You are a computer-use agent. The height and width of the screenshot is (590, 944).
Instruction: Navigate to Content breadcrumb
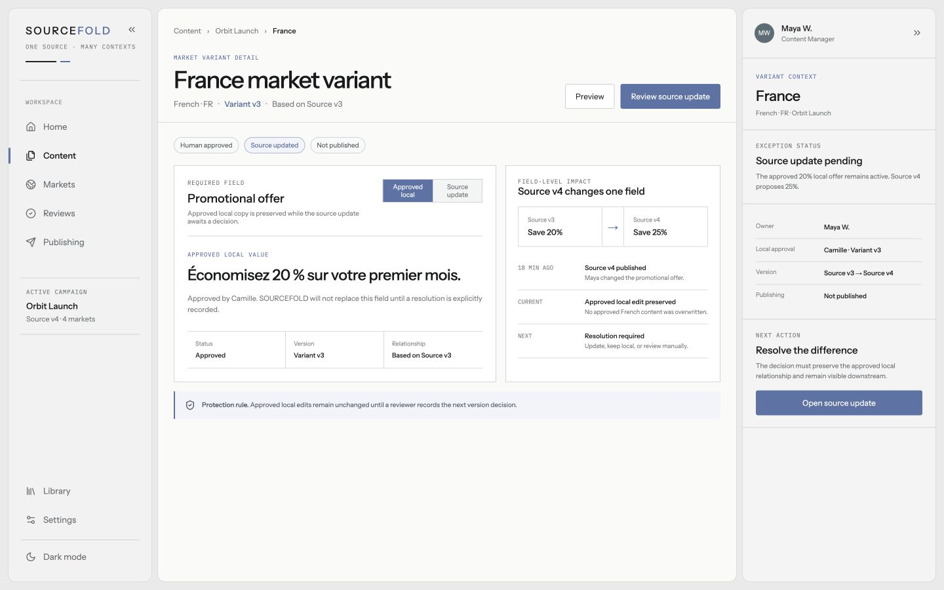(187, 31)
